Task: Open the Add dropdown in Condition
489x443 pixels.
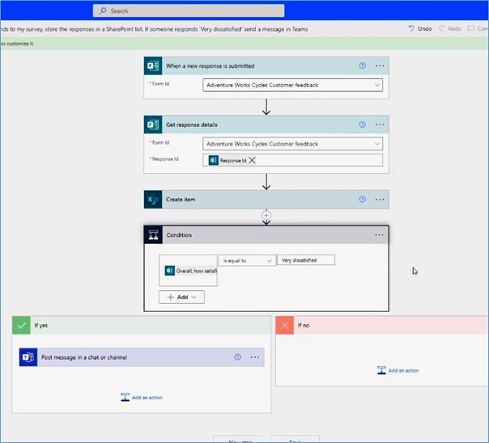Action: point(181,297)
